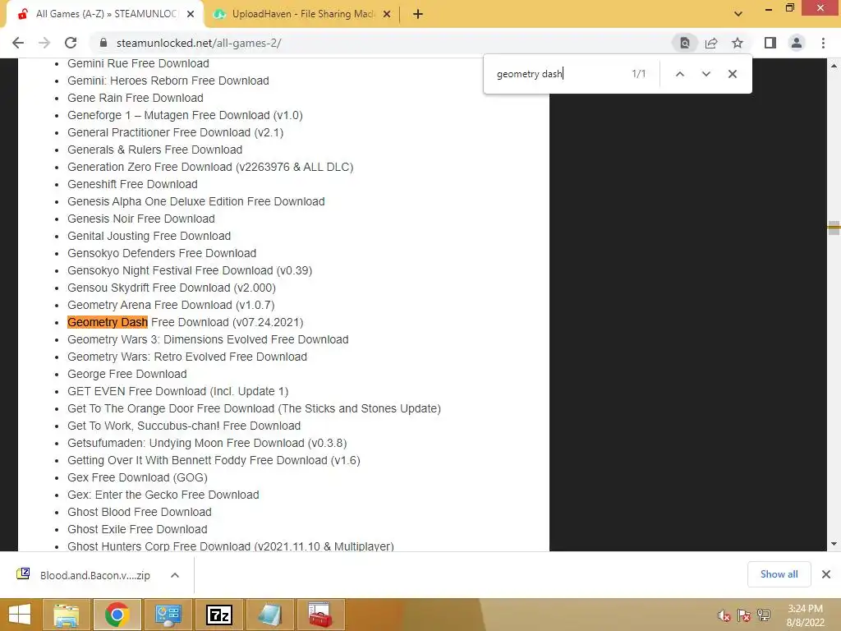The image size is (841, 631).
Task: Click the network tray icon
Action: [764, 615]
